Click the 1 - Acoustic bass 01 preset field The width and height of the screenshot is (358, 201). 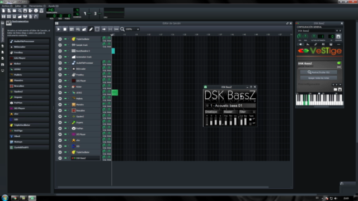click(230, 106)
